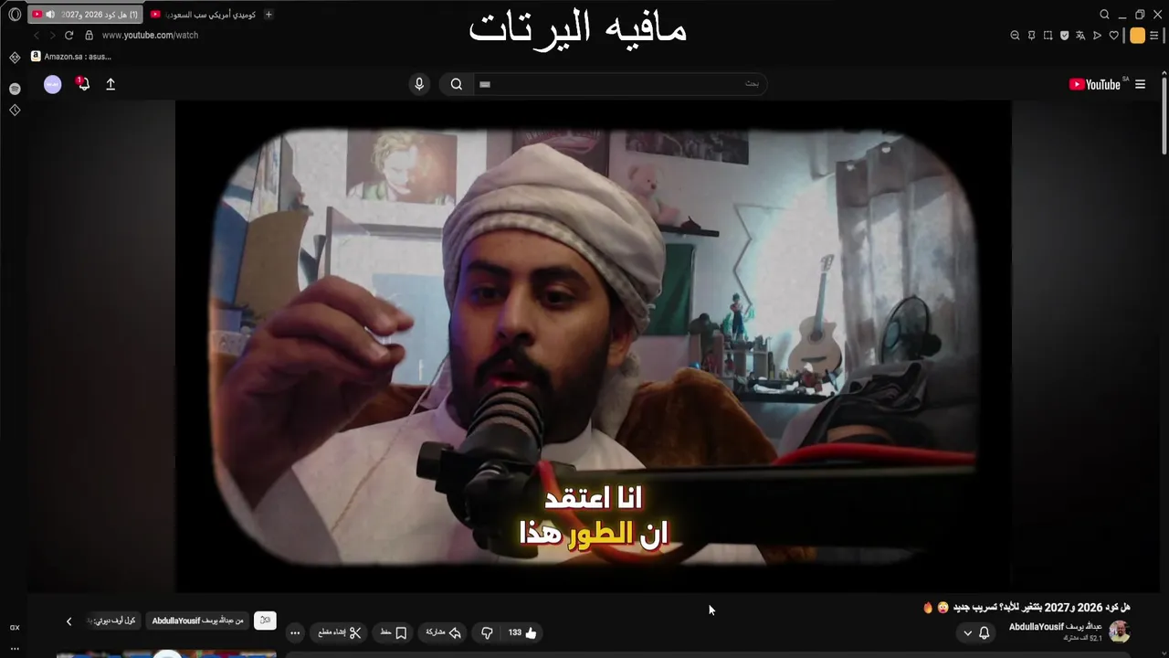
Task: Select the من عبدالله يوسف AbdullaYousif chip
Action: coord(197,621)
